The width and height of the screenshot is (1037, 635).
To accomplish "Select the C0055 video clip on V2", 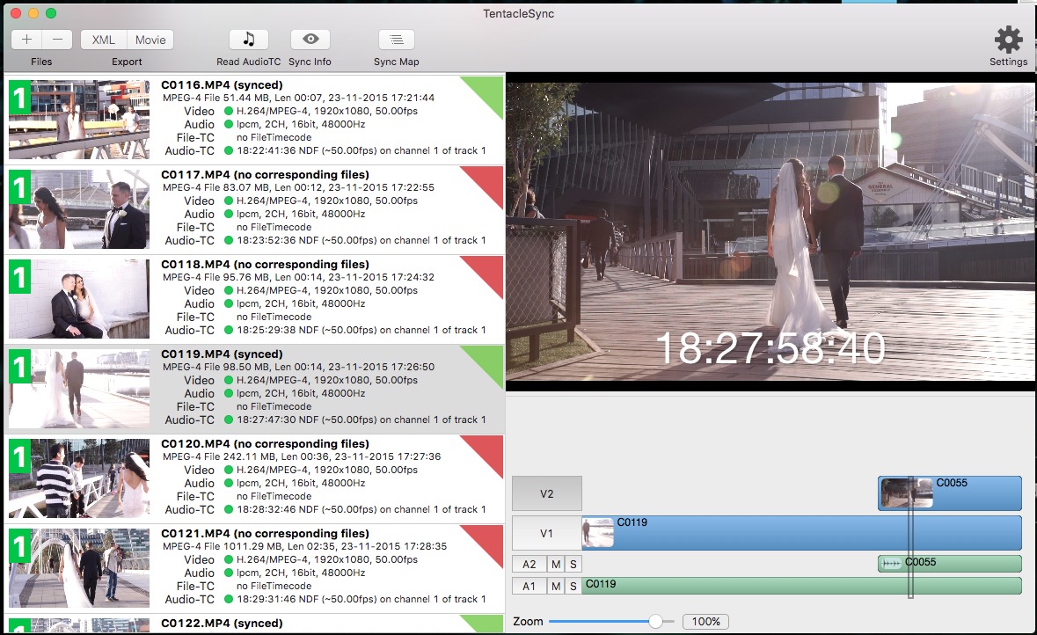I will coord(950,493).
